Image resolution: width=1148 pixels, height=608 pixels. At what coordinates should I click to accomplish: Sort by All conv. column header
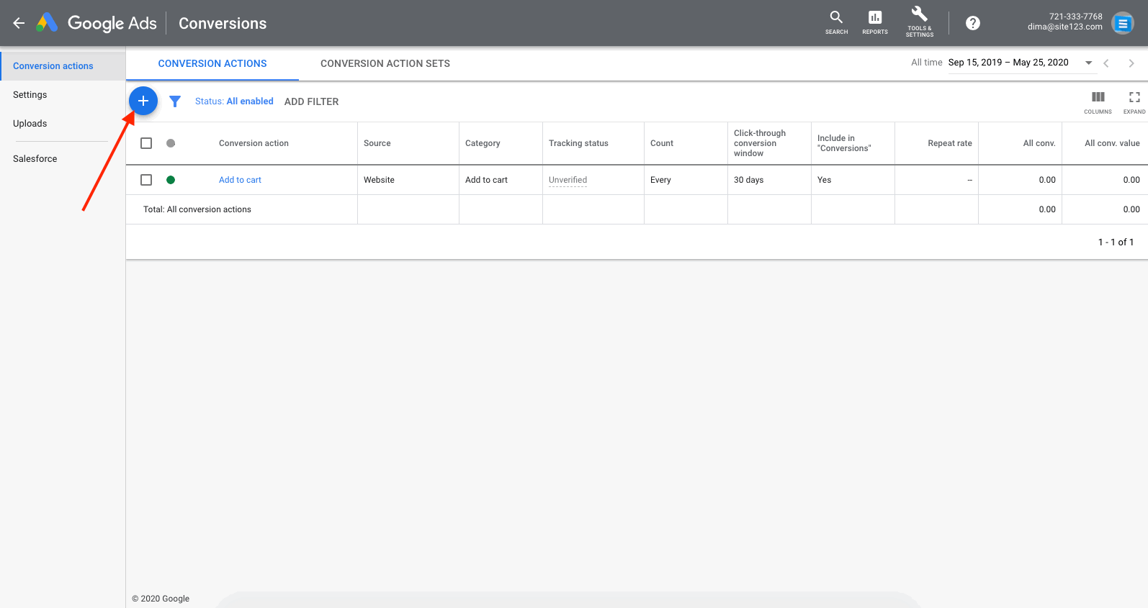coord(1039,143)
